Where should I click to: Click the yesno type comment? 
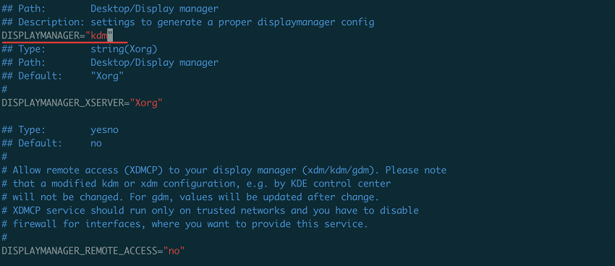tap(104, 130)
